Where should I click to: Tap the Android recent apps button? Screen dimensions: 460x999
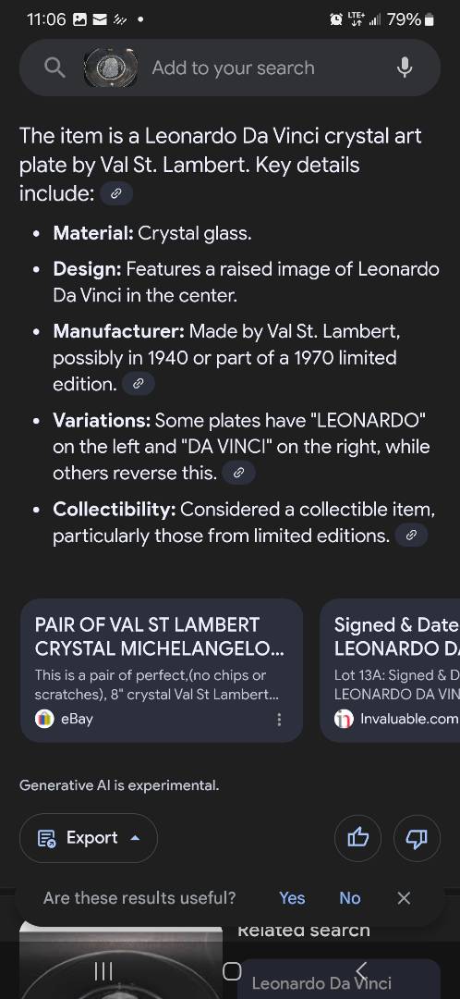(x=103, y=971)
